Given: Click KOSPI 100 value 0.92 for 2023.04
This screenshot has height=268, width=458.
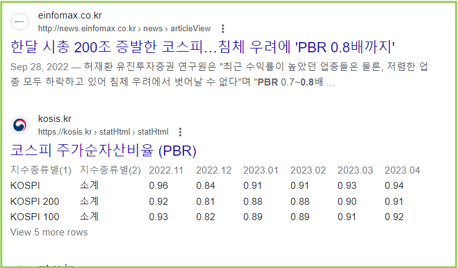Looking at the screenshot, I should (394, 217).
